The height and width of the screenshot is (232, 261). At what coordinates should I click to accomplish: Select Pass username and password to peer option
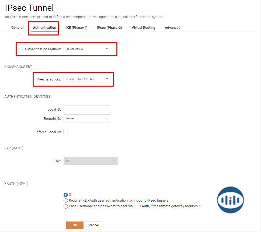tap(66, 206)
